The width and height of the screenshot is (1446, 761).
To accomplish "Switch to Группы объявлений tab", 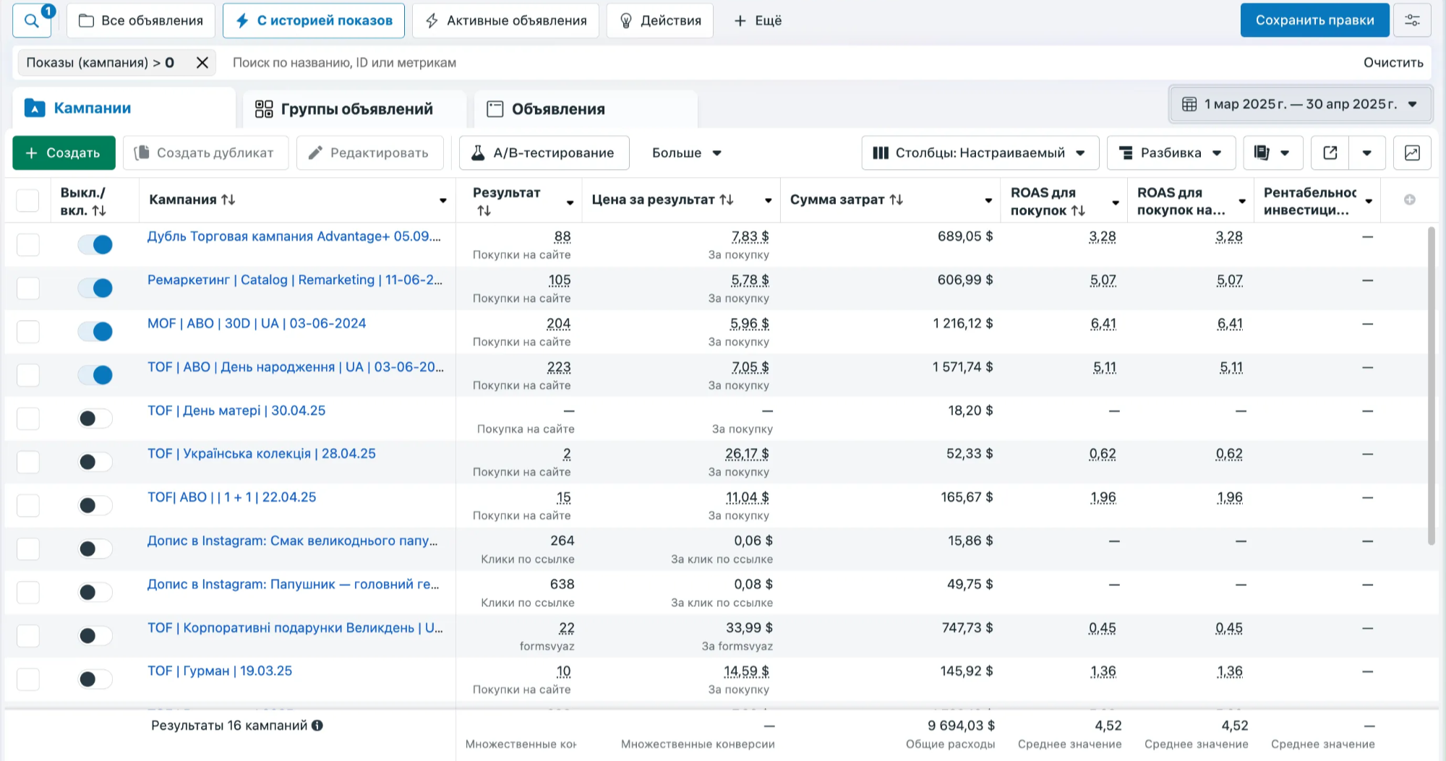I will click(354, 109).
